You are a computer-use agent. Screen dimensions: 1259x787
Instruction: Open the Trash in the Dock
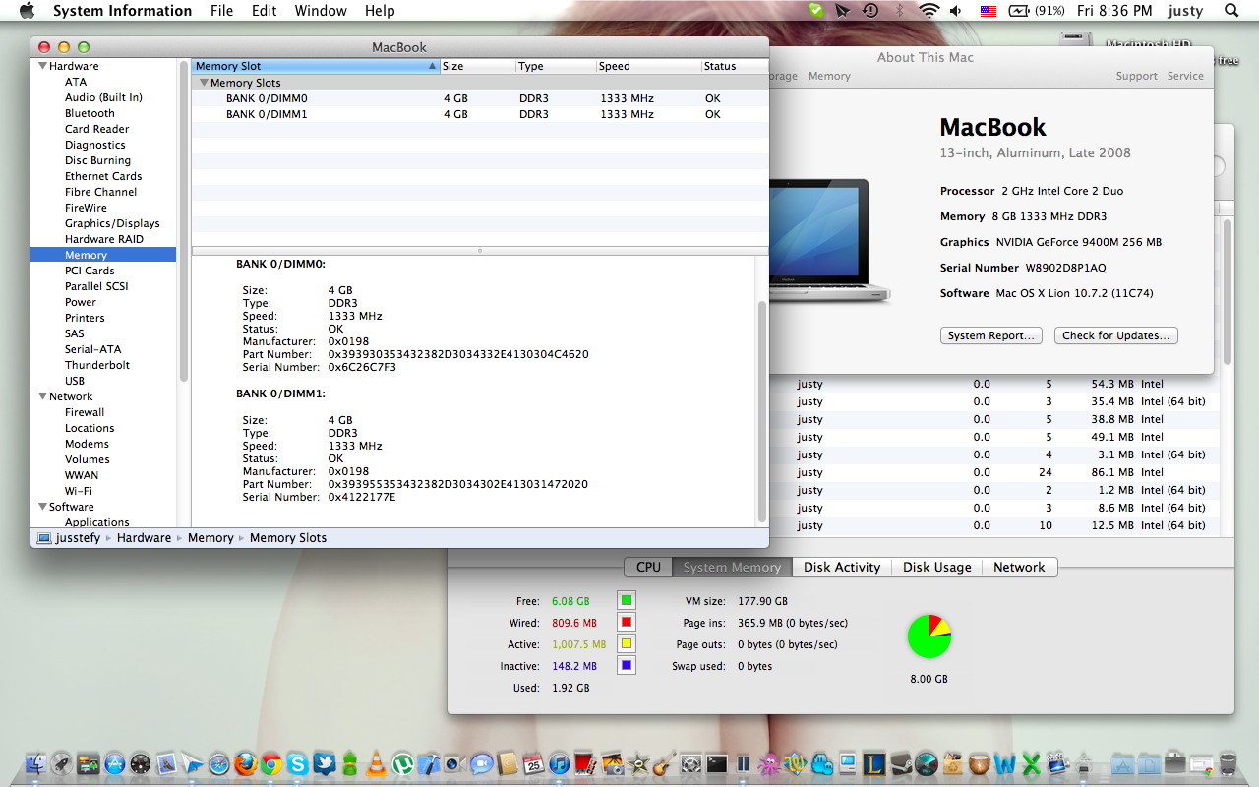click(x=1228, y=763)
